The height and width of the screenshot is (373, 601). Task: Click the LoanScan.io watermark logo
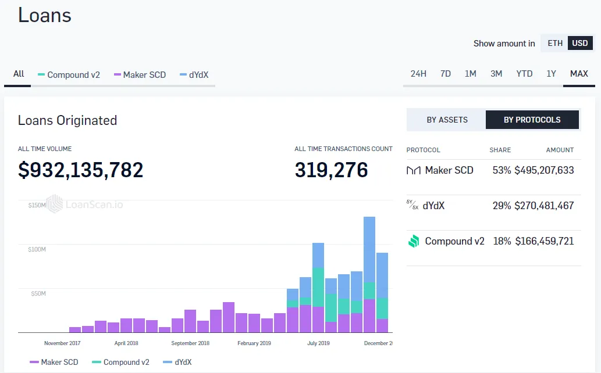pos(55,204)
